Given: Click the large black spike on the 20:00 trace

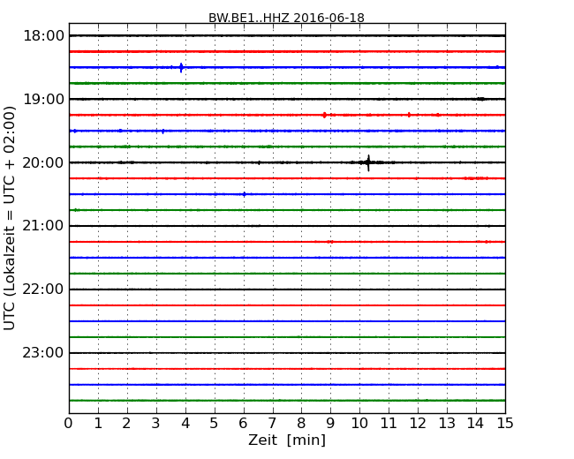Looking at the screenshot, I should 368,163.
